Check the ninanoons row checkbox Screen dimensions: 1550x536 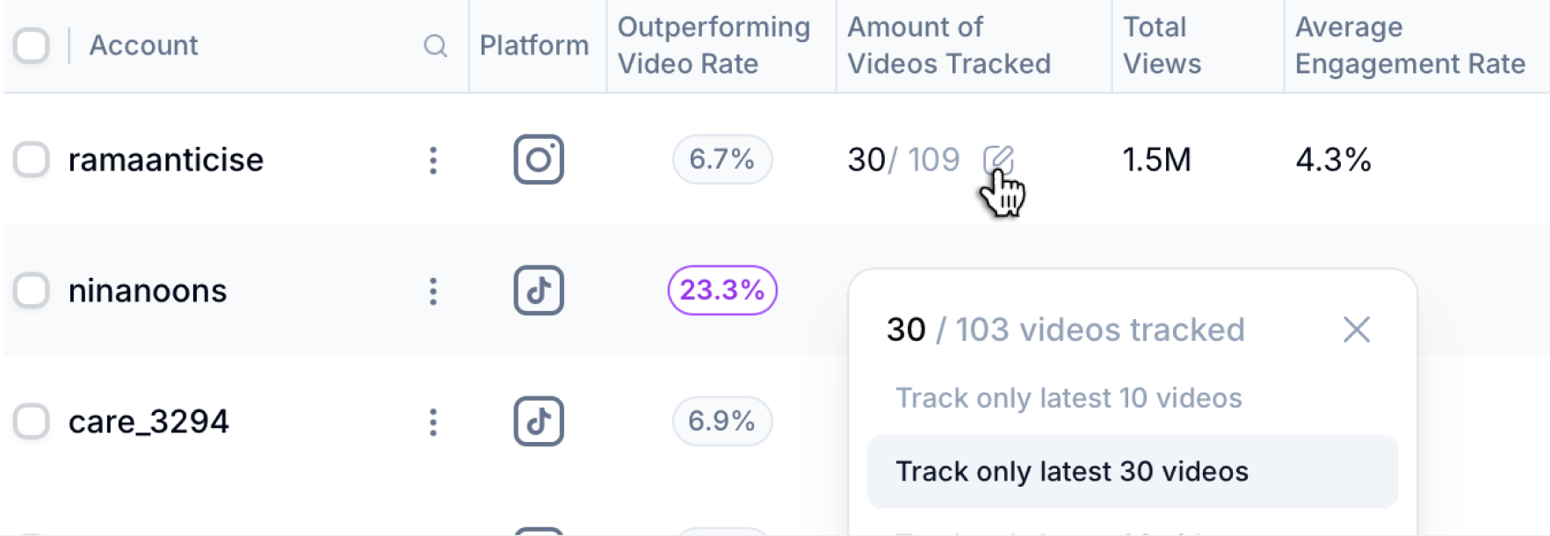coord(32,291)
